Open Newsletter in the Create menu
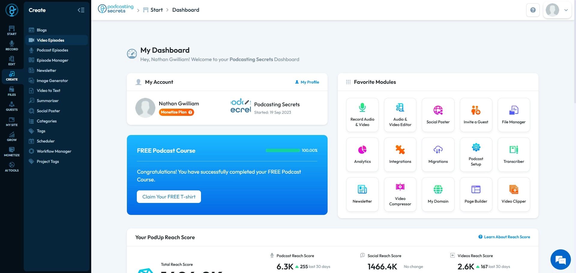576x273 pixels. point(56,70)
